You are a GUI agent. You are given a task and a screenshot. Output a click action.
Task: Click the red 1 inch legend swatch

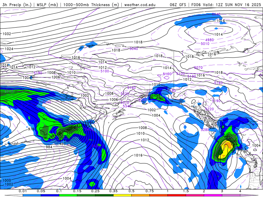177,195
